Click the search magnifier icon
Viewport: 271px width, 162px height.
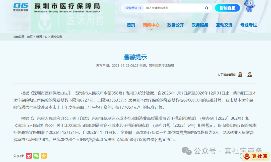pos(207,8)
